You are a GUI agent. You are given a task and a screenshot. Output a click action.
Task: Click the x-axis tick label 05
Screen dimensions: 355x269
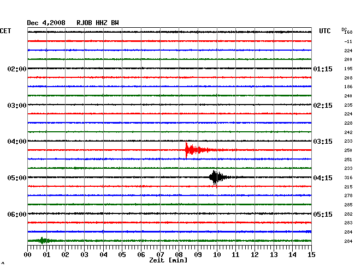[x=122, y=255]
